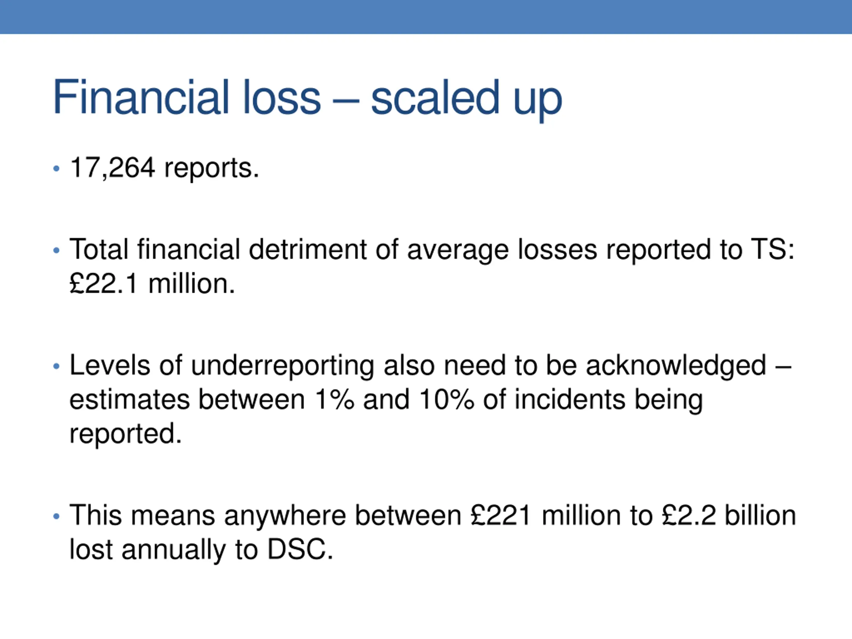852x639 pixels.
Task: Click the '£2.2 billion' figure
Action: pos(729,515)
